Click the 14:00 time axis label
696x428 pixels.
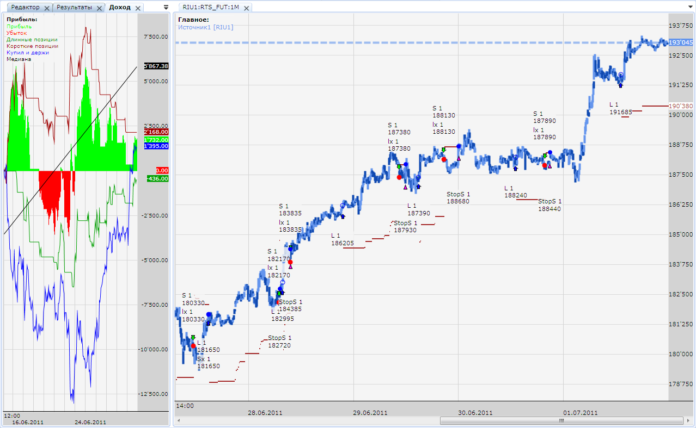pos(185,406)
